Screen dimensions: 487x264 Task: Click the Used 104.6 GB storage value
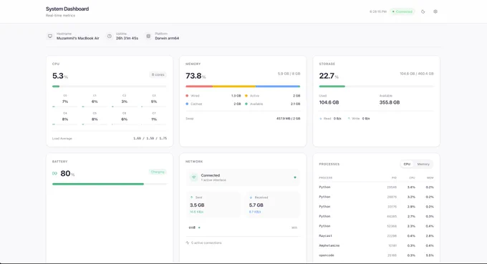(329, 102)
